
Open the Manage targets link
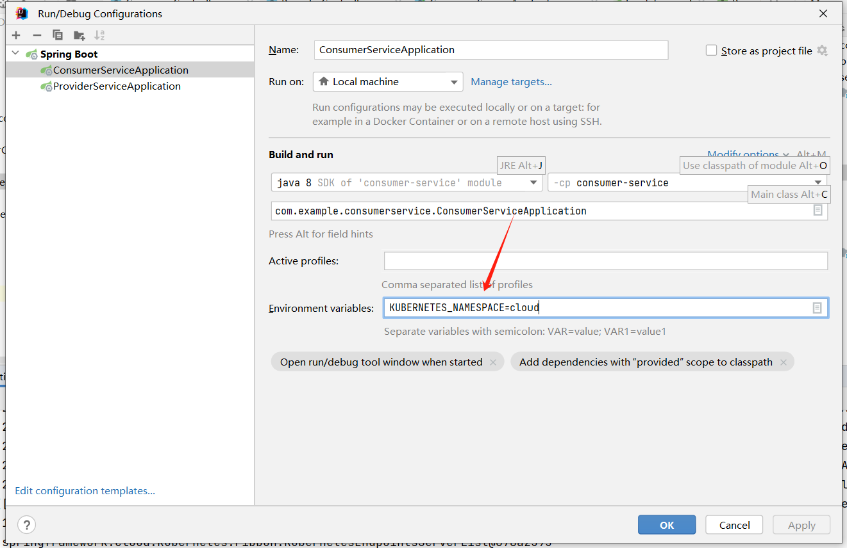[x=511, y=81]
